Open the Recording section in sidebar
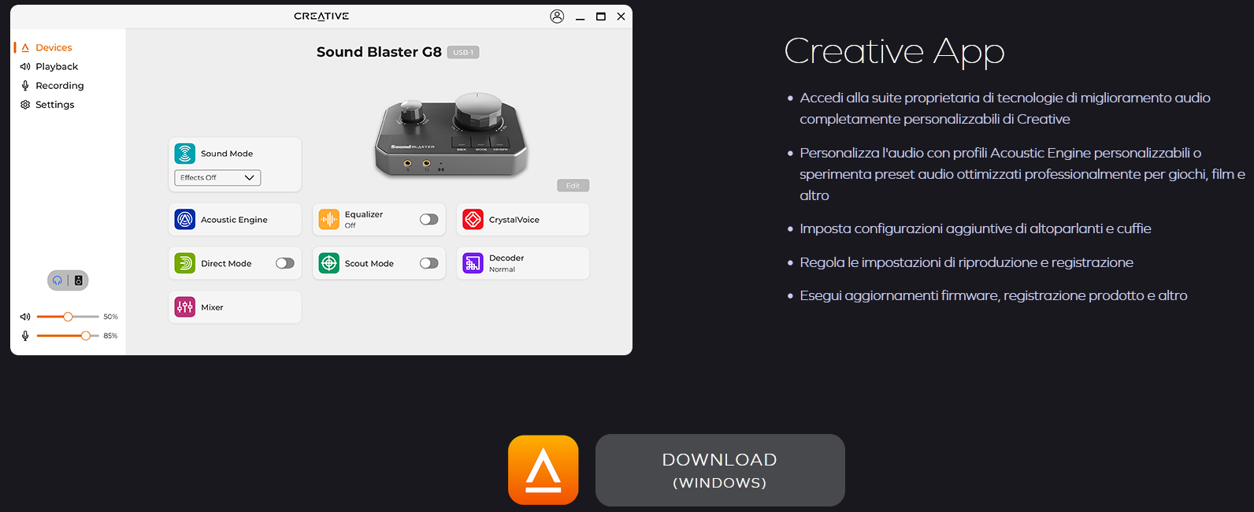The width and height of the screenshot is (1254, 512). tap(59, 85)
